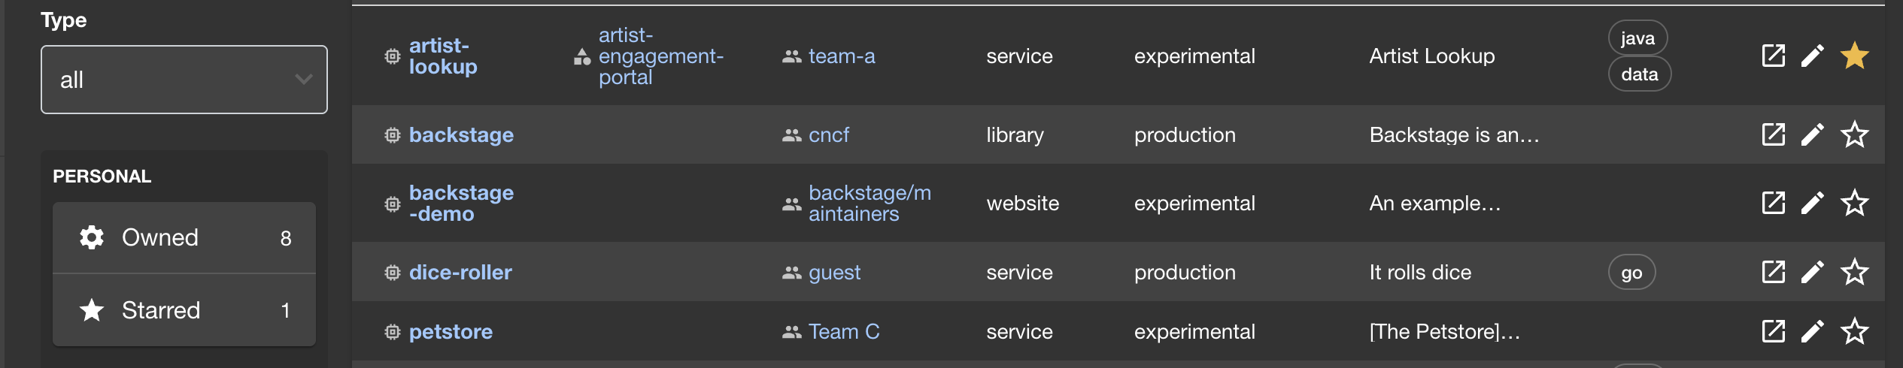The width and height of the screenshot is (1903, 368).
Task: Click view icon for dice-roller row
Action: pyautogui.click(x=1773, y=272)
